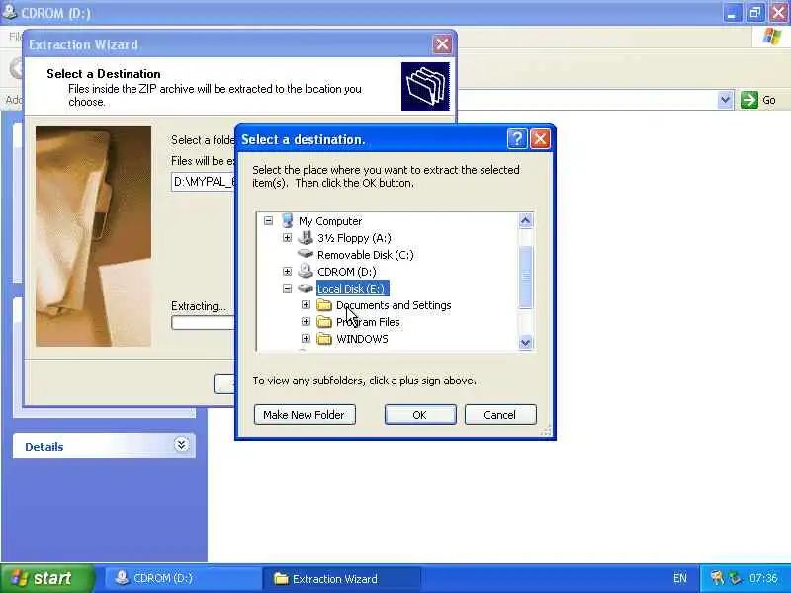Click Cancel in Select a destination dialog
The height and width of the screenshot is (593, 791).
pos(500,414)
